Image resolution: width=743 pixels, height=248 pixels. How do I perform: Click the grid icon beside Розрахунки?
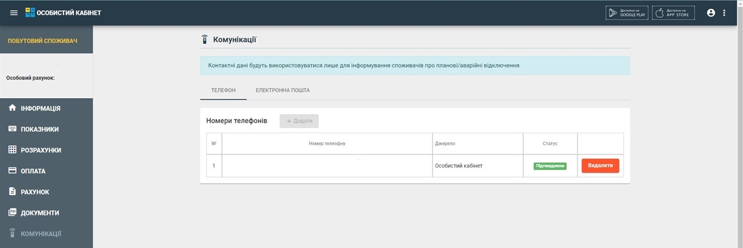pos(12,150)
